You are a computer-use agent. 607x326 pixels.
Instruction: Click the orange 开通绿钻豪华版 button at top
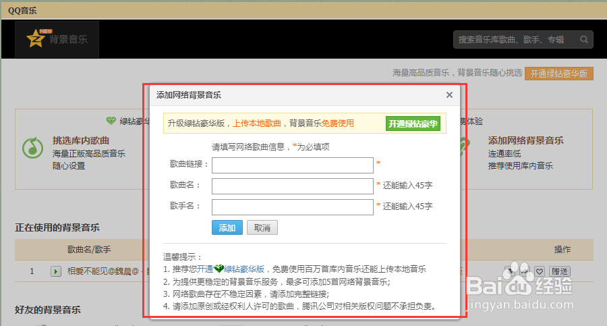(558, 74)
